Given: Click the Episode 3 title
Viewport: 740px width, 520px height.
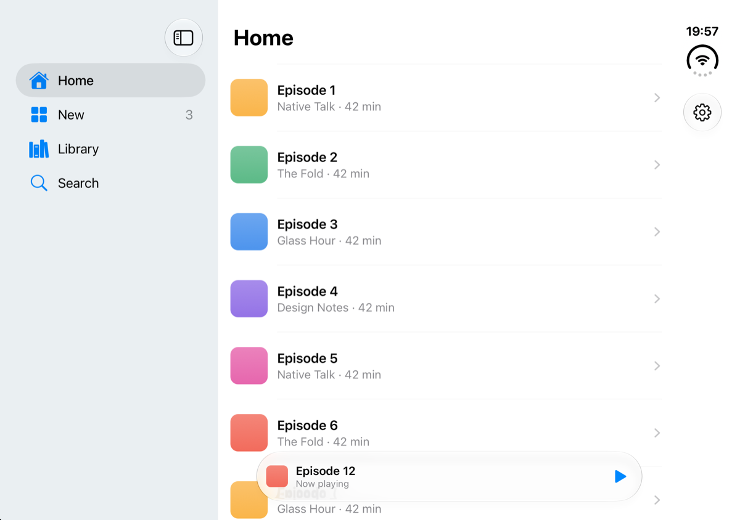Looking at the screenshot, I should (x=307, y=225).
